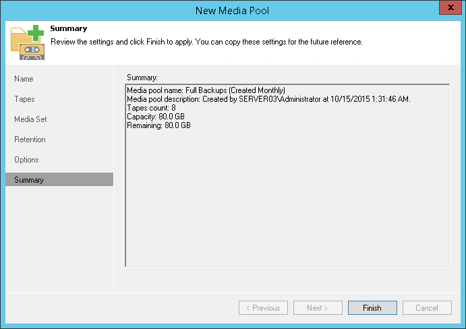Click the Remaining 80.0 GB line
Image resolution: width=466 pixels, height=329 pixels.
point(158,125)
